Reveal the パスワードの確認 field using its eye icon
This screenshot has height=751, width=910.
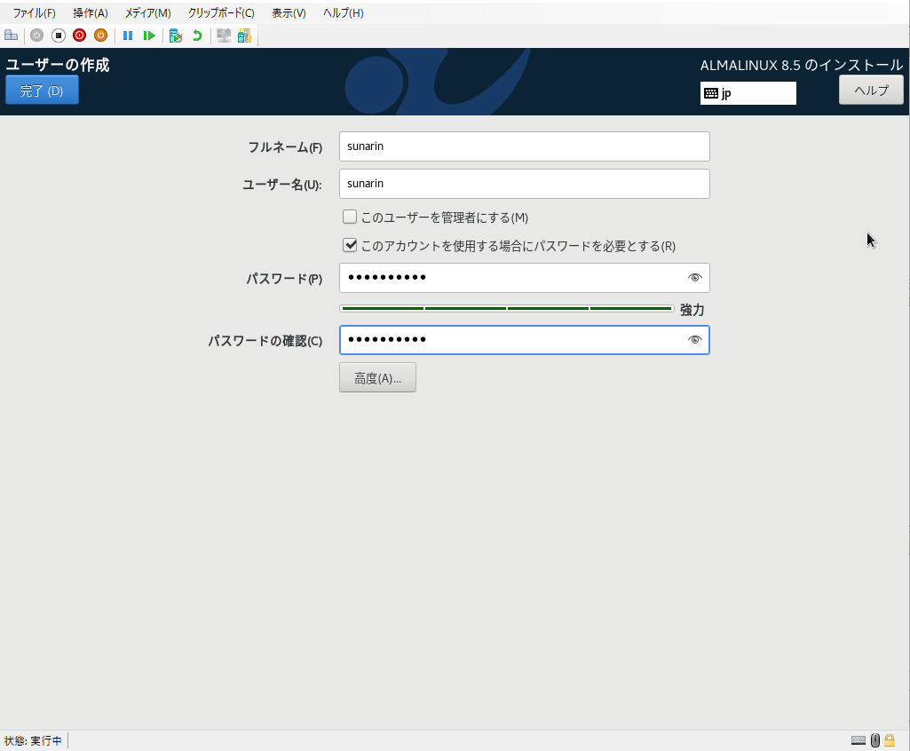click(694, 339)
